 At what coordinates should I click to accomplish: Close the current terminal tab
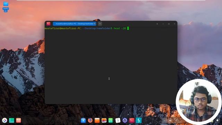click(94, 24)
